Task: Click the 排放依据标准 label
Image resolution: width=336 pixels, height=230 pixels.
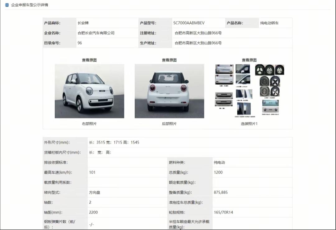Action: 56,162
